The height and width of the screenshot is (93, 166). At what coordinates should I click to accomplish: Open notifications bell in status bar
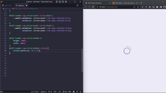point(80,91)
